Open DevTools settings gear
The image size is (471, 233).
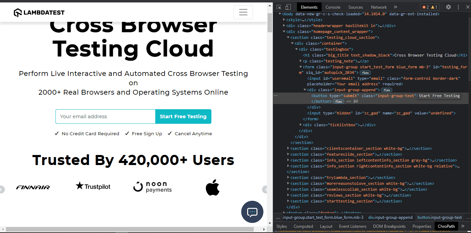448,7
